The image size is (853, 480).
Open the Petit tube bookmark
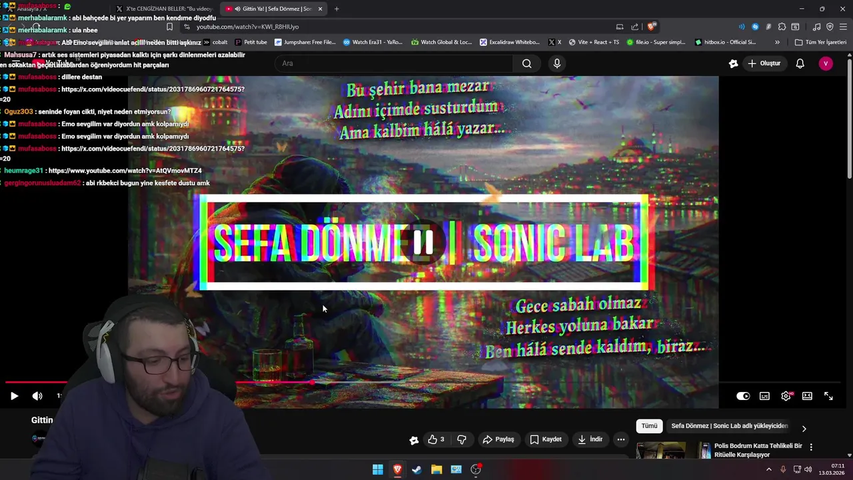tap(251, 42)
